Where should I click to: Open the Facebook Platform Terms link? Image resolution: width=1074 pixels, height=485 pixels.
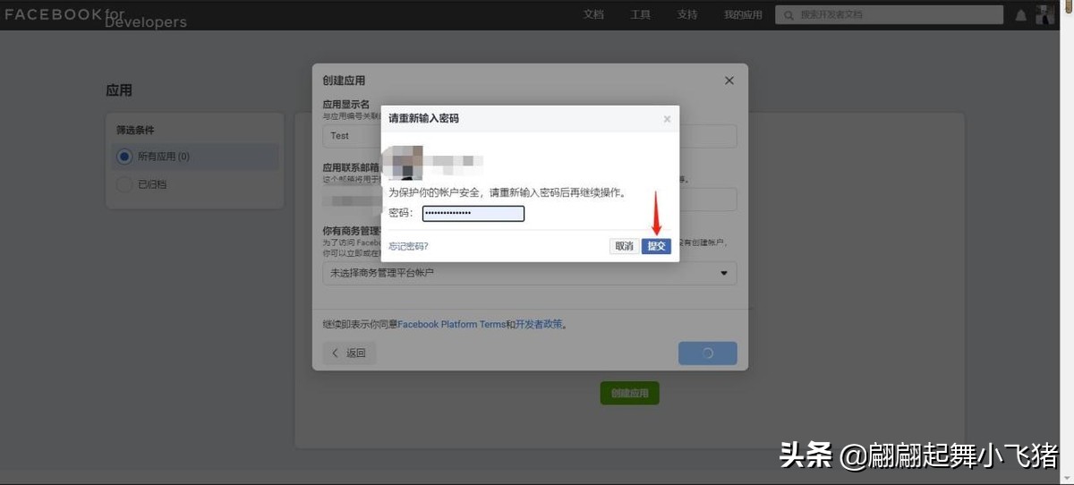click(451, 325)
